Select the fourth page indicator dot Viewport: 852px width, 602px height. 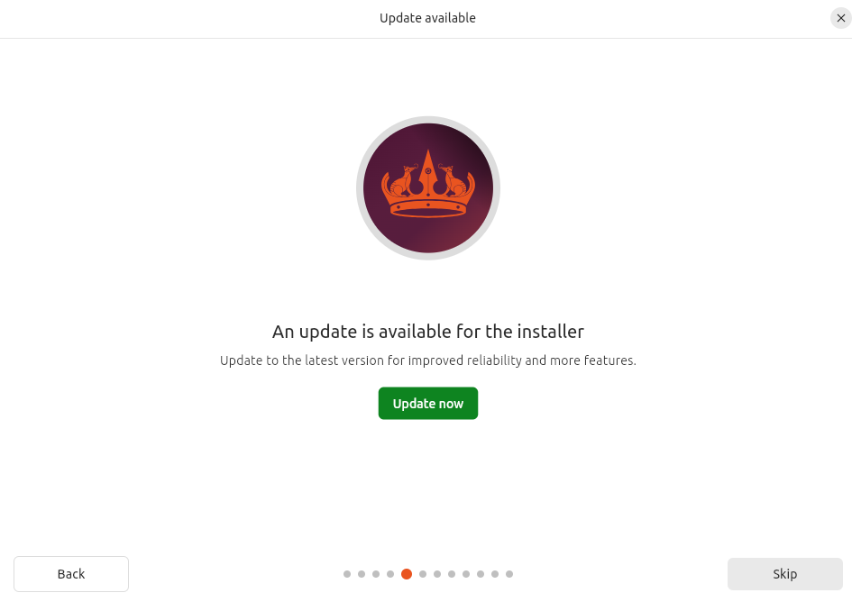pyautogui.click(x=390, y=574)
